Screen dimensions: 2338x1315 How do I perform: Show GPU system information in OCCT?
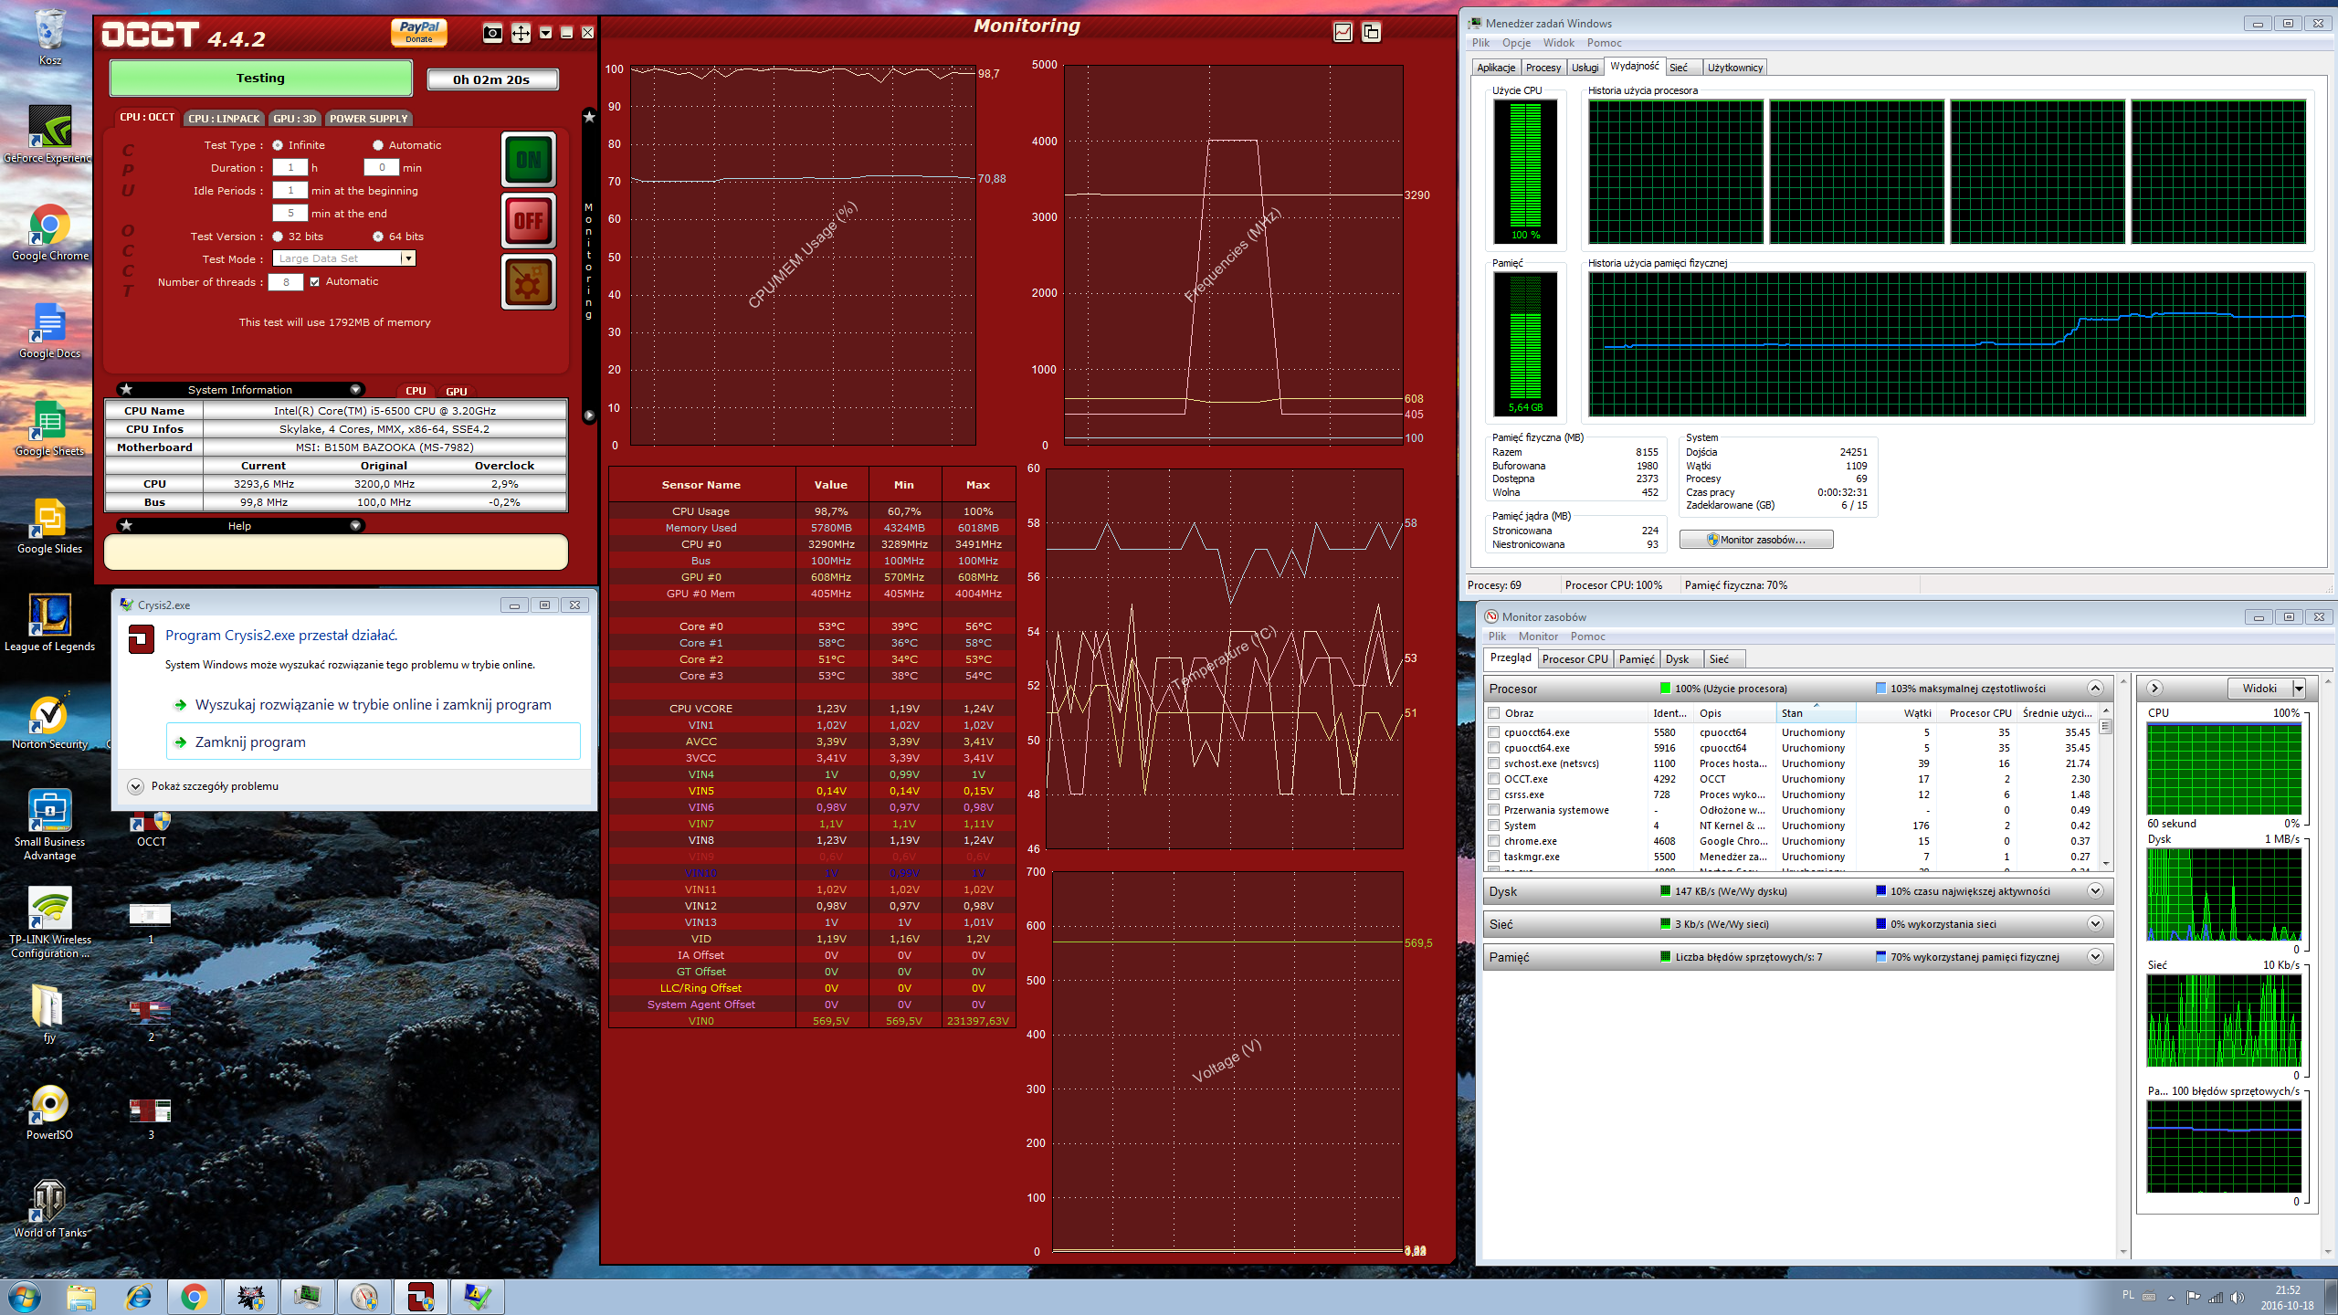tap(456, 392)
